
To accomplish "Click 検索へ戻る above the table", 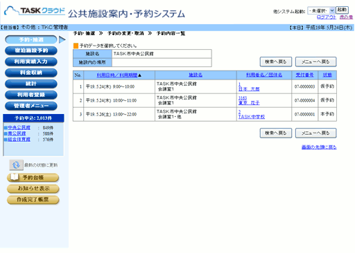I will click(x=276, y=62).
